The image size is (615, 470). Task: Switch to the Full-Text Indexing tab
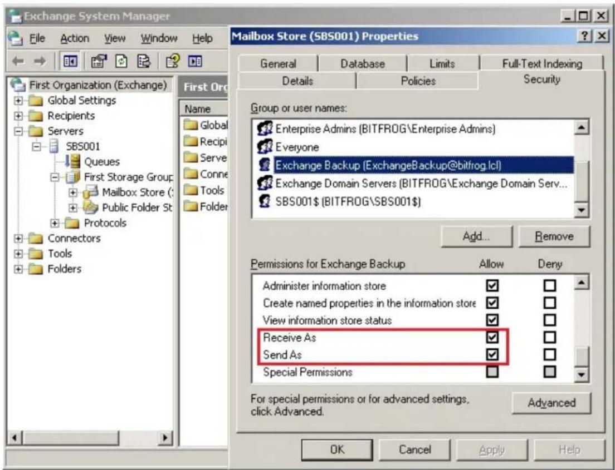click(542, 63)
